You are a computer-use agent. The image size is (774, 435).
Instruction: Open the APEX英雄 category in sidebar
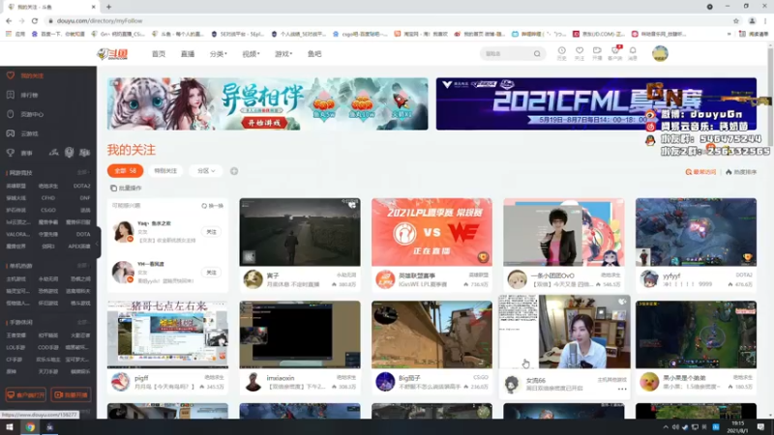[x=79, y=246]
